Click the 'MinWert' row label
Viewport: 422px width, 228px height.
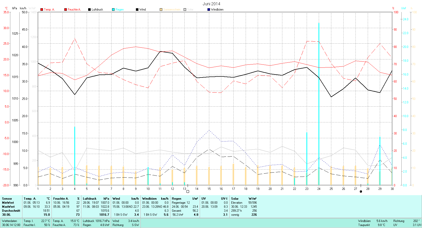(8, 203)
